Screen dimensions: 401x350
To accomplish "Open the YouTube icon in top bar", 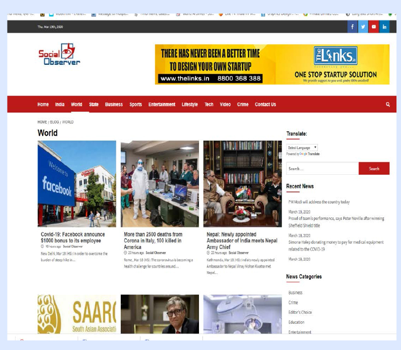I will click(373, 27).
